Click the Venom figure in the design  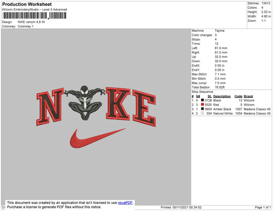tap(85, 103)
